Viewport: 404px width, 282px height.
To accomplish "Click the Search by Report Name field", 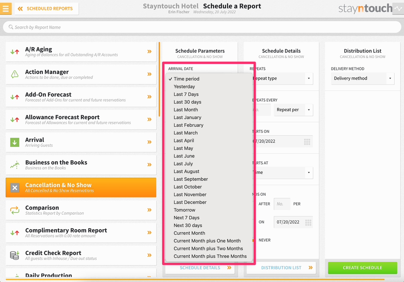I will [202, 27].
